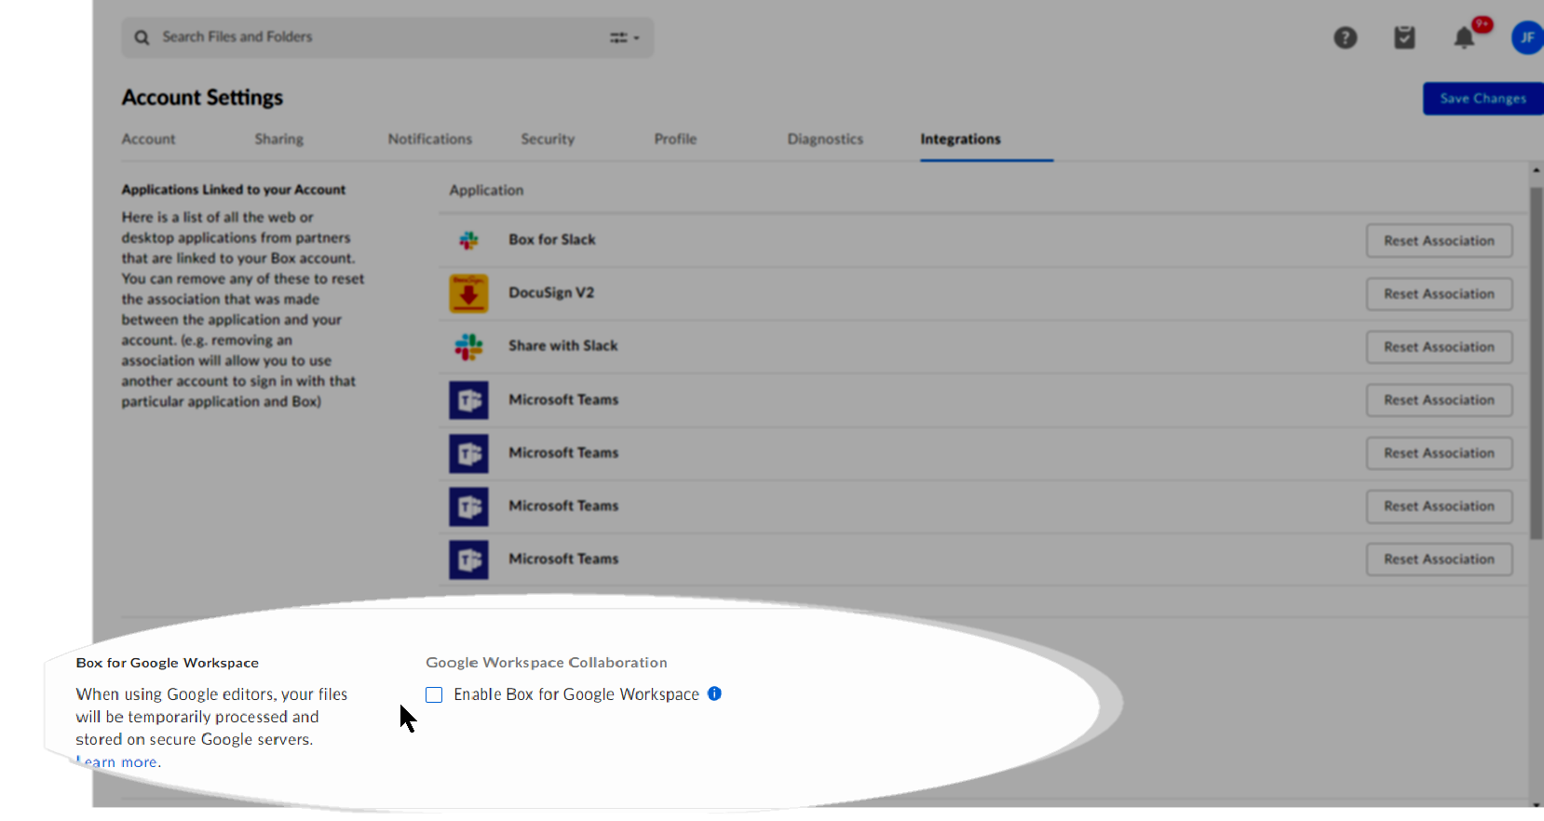The image size is (1544, 821).
Task: Open the Profile tab
Action: click(675, 139)
